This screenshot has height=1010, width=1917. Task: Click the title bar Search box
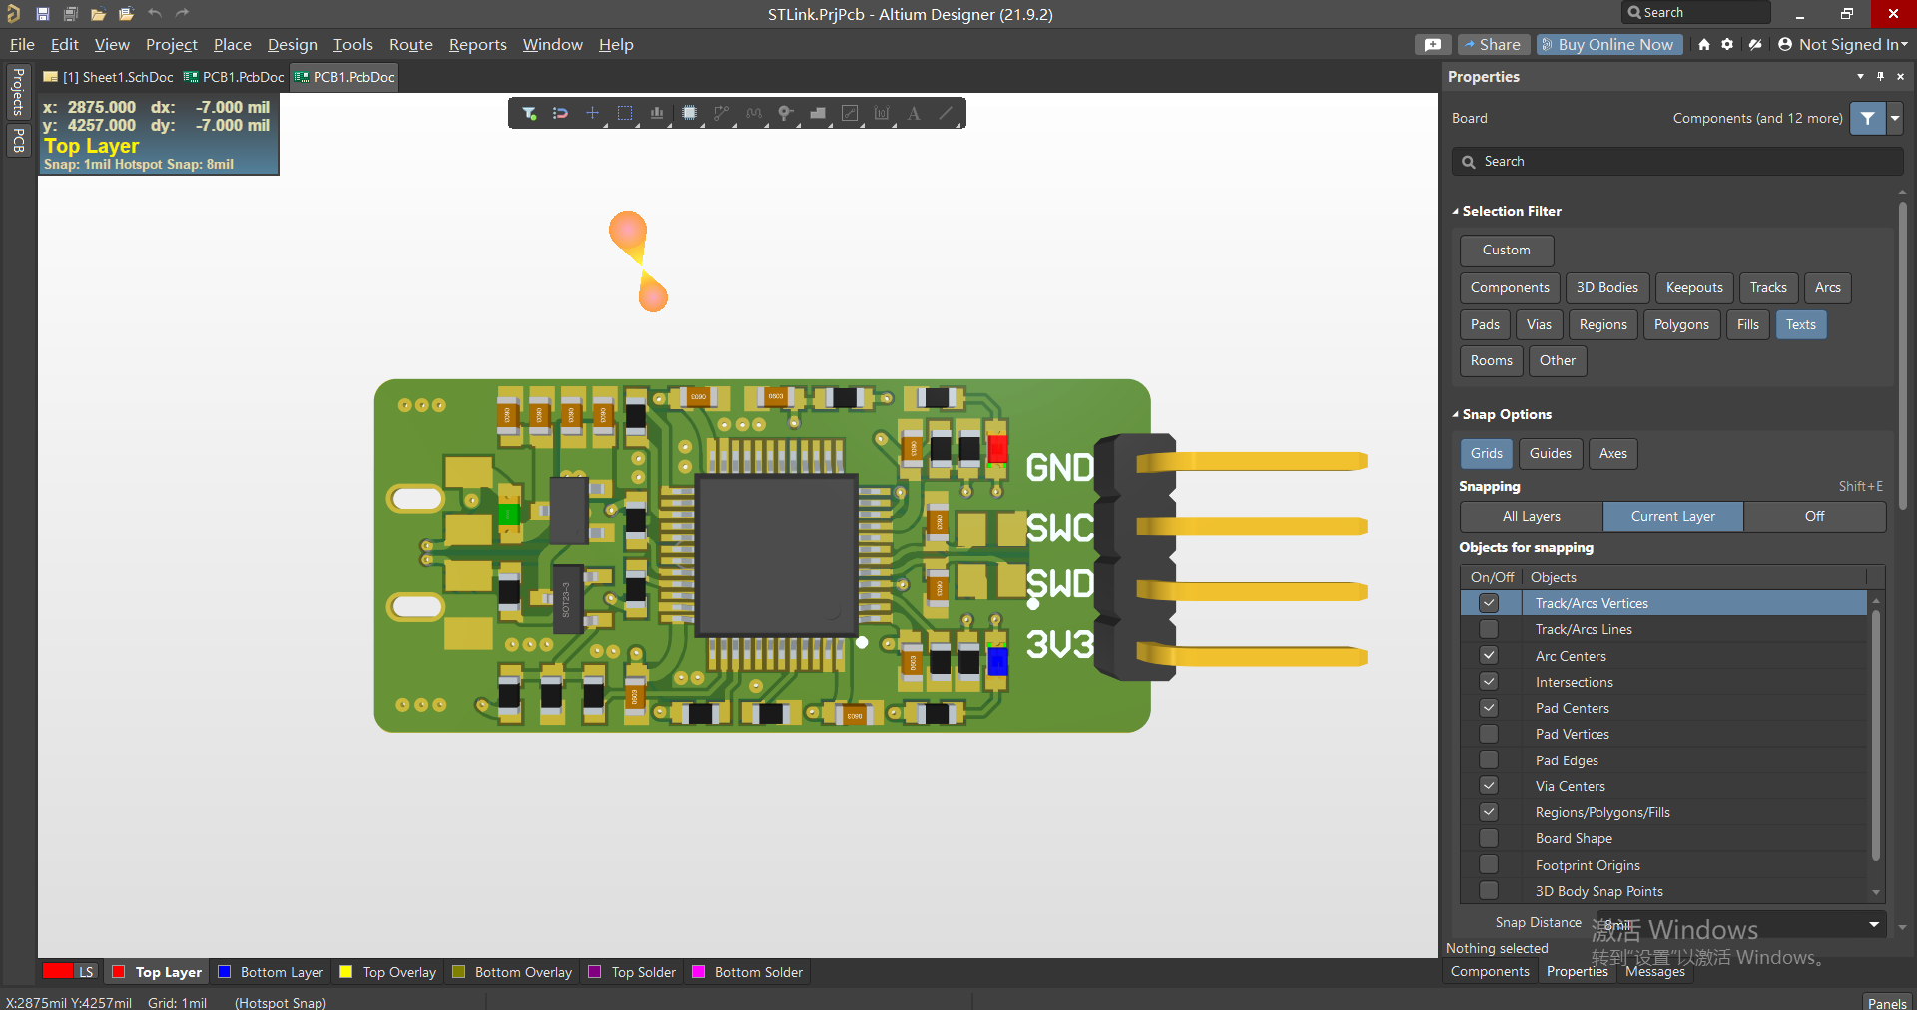click(x=1696, y=13)
